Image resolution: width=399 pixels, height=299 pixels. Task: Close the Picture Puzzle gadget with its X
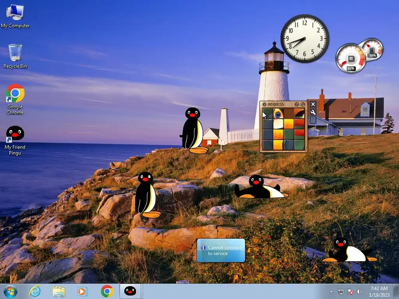[313, 104]
